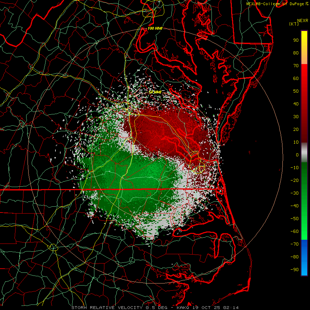
Task: Click the legend value "10" in the positive range
Action: click(x=296, y=142)
